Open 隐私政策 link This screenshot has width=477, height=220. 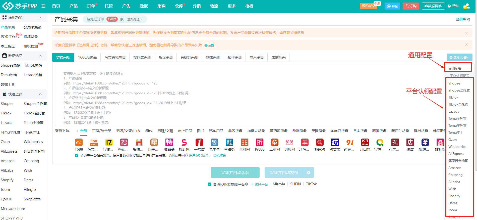[219, 155]
